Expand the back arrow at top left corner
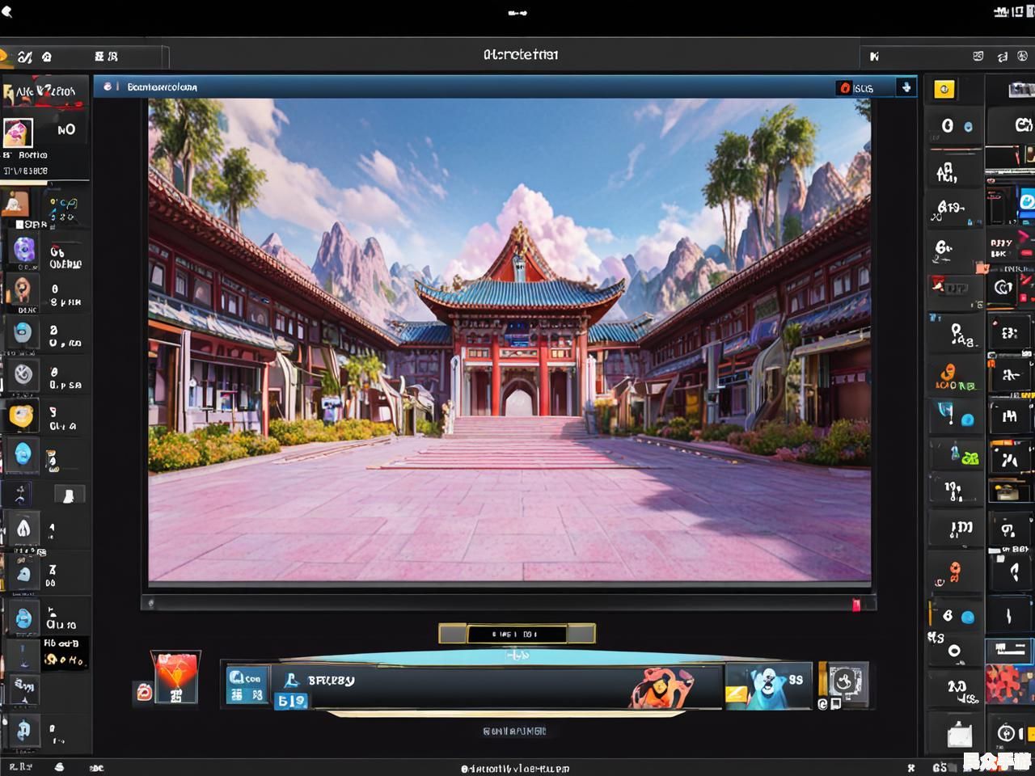This screenshot has height=776, width=1035. [7, 11]
